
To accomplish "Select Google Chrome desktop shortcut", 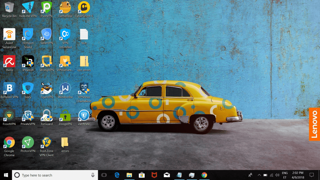I will pos(9,147).
